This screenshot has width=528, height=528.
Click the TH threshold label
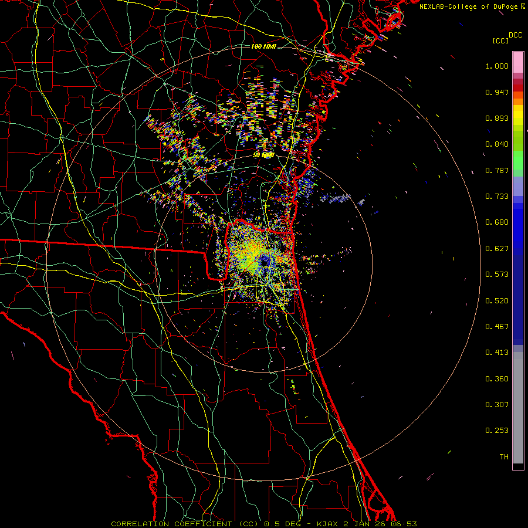pyautogui.click(x=504, y=457)
